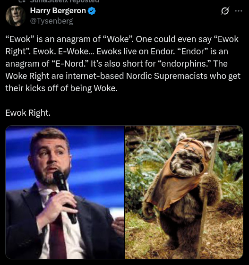Click the post text starting with "Ewok" is an anagram
Screen dimensions: 249x265
(123, 64)
